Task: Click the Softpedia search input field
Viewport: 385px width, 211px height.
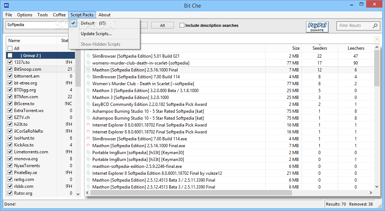Action: pyautogui.click(x=37, y=25)
